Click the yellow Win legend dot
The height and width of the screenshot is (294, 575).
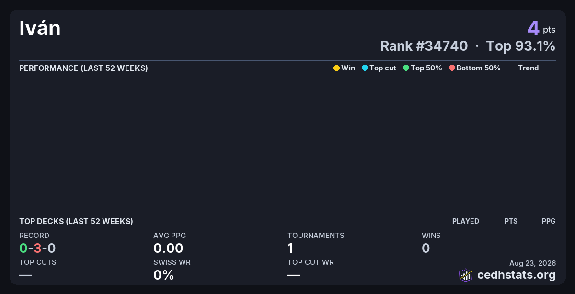click(x=336, y=68)
